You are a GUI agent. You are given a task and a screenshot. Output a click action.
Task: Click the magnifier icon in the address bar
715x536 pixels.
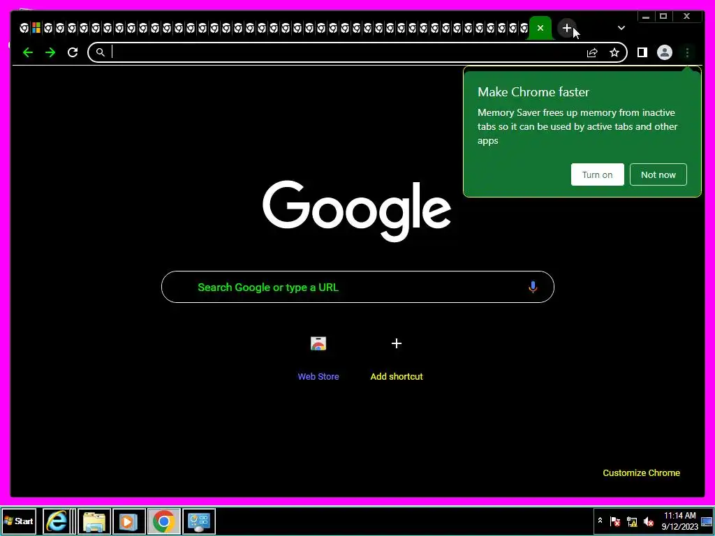pyautogui.click(x=101, y=52)
